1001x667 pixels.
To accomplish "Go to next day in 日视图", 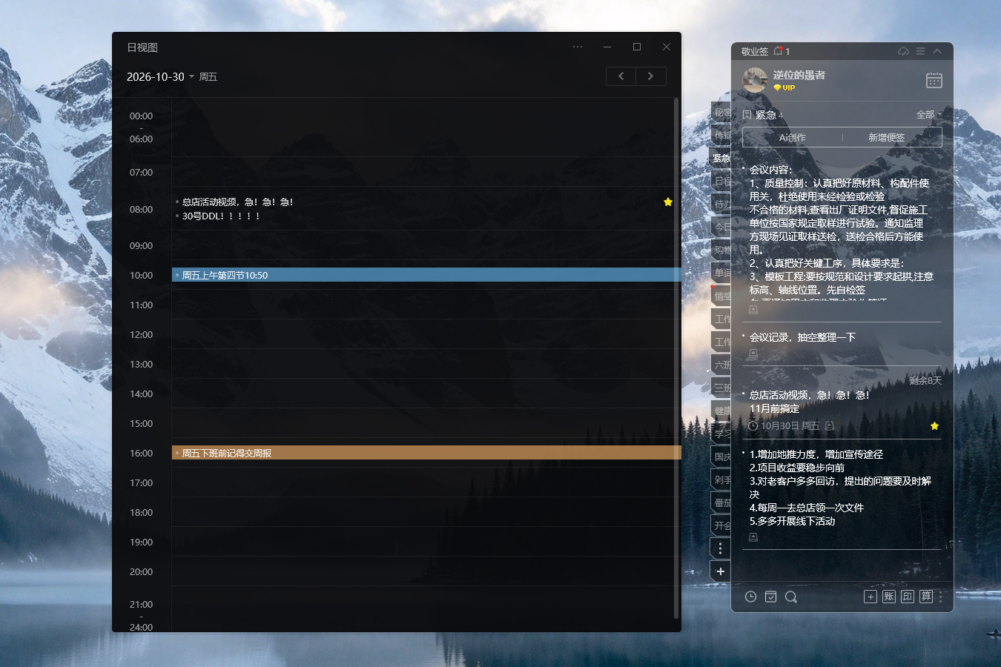I will (651, 76).
